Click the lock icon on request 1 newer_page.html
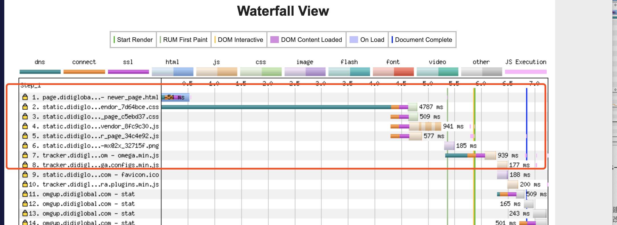The height and width of the screenshot is (225, 617). [x=25, y=97]
